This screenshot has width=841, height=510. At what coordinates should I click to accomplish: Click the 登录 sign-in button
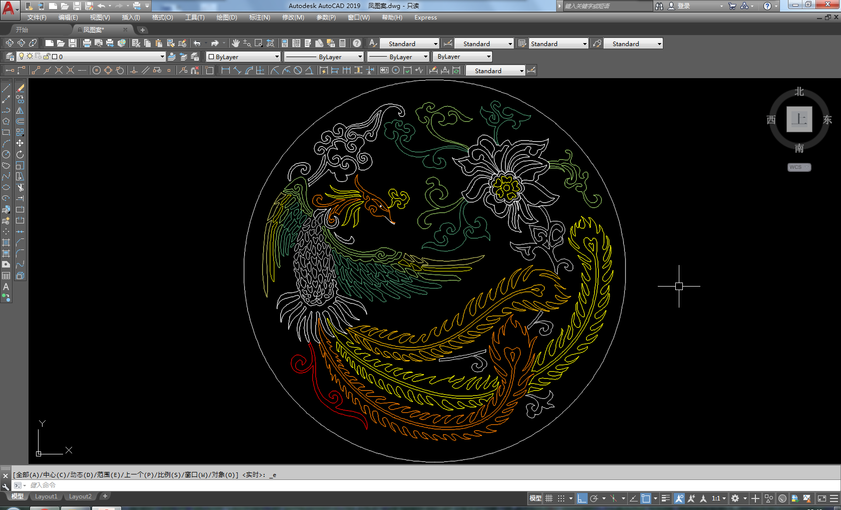pos(679,6)
